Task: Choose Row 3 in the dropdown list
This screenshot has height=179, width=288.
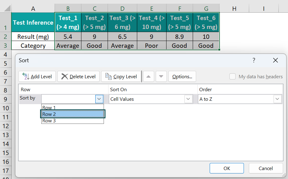Action: [72, 121]
